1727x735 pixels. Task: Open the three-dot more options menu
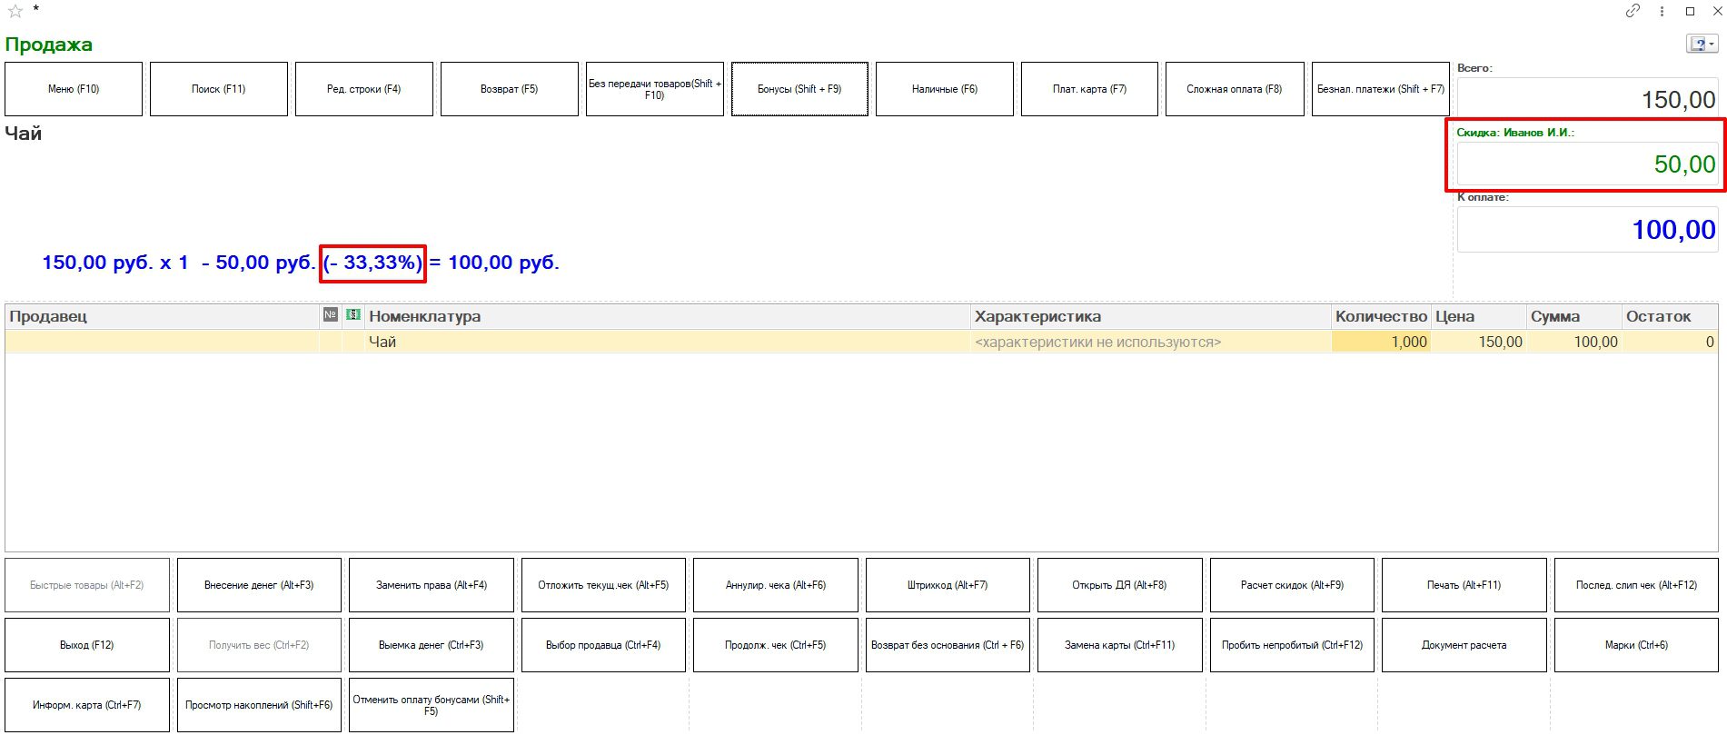[x=1662, y=11]
